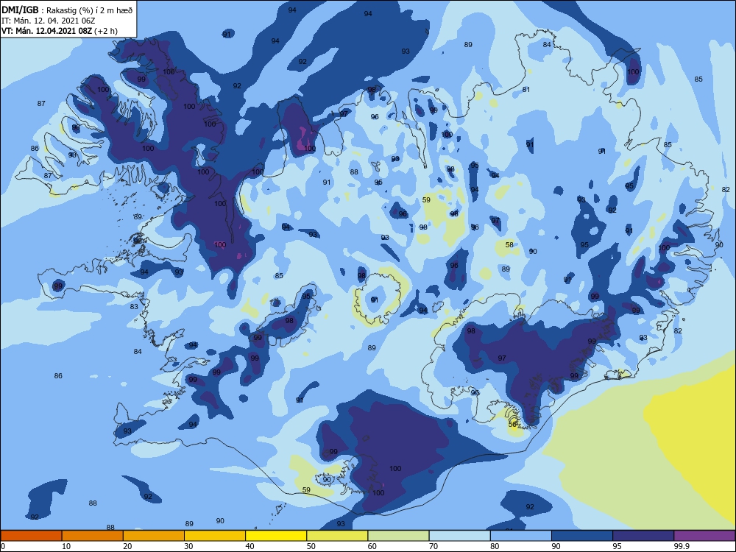Click the dark orange 0–10 legend swatch
This screenshot has height=552, width=736.
point(31,536)
